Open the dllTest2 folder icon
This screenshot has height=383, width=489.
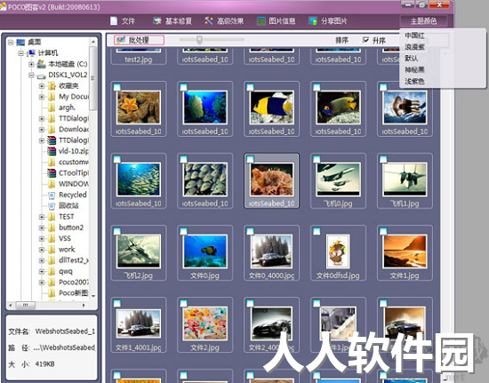52,260
